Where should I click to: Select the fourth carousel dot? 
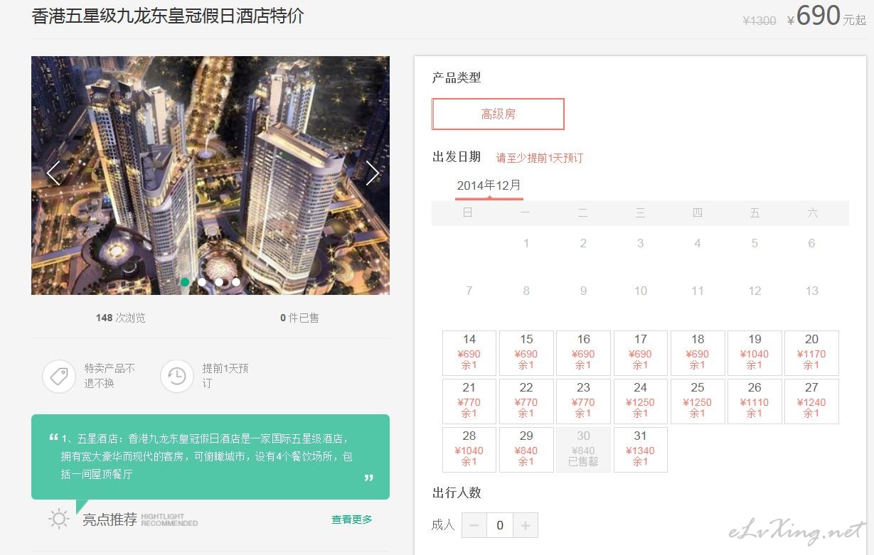pyautogui.click(x=236, y=282)
